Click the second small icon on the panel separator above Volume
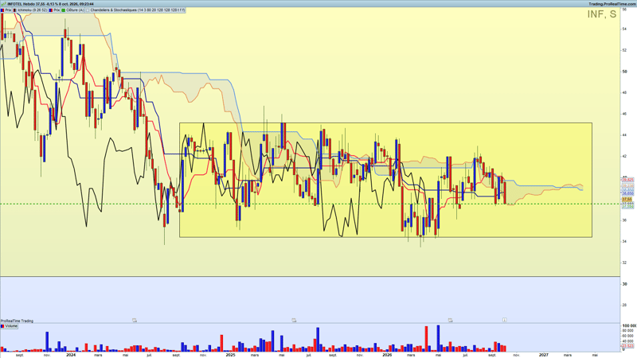637x358 pixels. [x=294, y=321]
